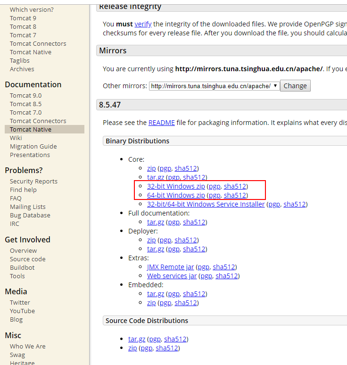Viewport: 347px width, 365px height.
Task: Download the Embedded tar.gz file
Action: tap(156, 294)
